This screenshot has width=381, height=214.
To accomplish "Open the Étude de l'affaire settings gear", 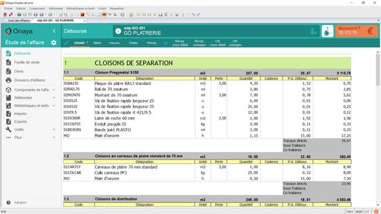I will click(54, 43).
